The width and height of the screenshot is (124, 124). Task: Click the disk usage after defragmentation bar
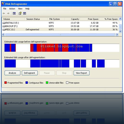tap(62, 64)
